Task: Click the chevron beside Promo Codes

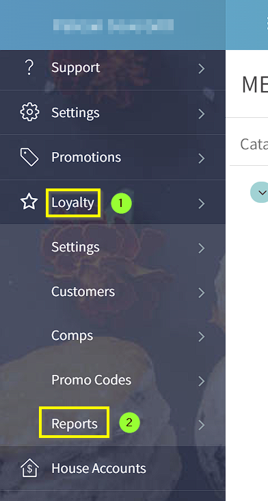Action: [x=202, y=381]
